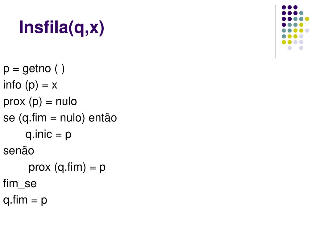The height and width of the screenshot is (237, 316).
Task: Select the se (q.fim = nulo) então line
Action: [x=60, y=118]
